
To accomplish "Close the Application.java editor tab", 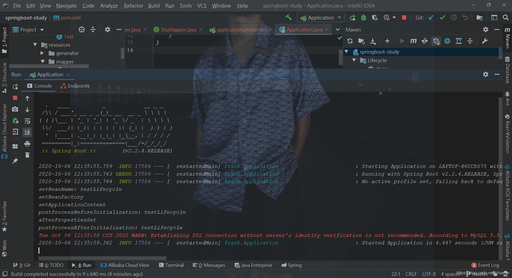I will click(327, 30).
